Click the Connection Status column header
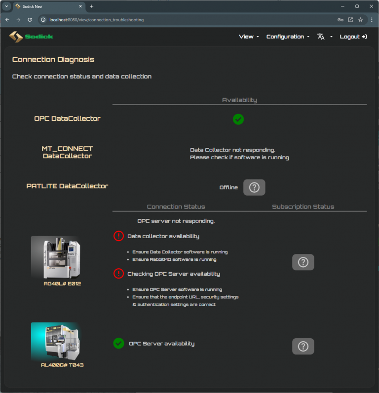Viewport: 379px width, 393px height. tap(176, 207)
